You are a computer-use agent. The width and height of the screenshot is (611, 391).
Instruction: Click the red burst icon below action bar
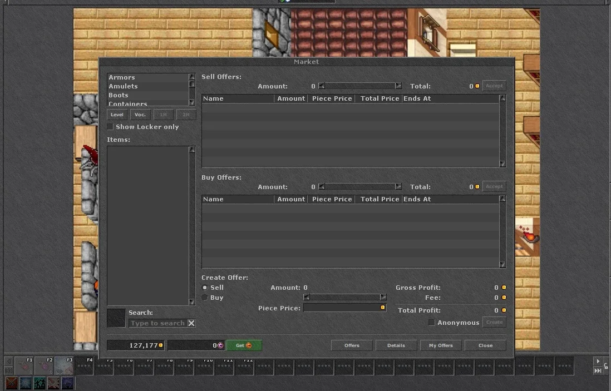pyautogui.click(x=54, y=383)
